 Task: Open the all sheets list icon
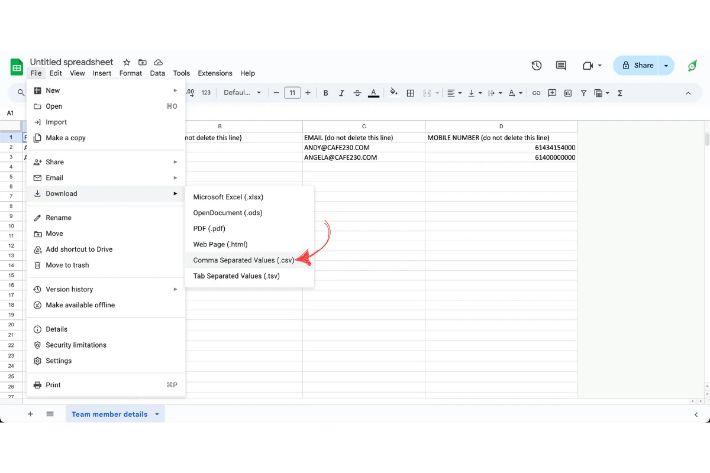(x=50, y=414)
